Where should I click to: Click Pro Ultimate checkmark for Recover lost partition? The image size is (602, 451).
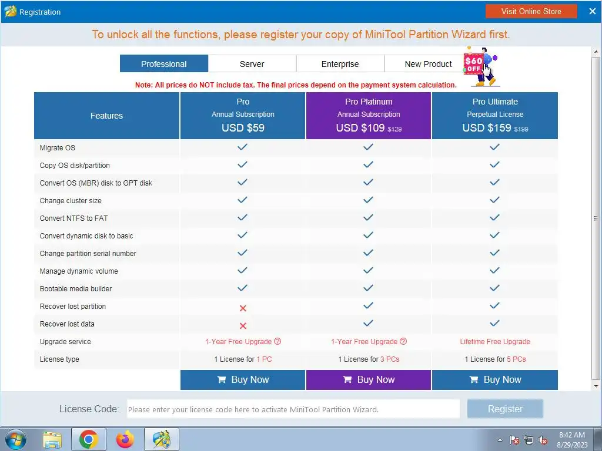[494, 305]
